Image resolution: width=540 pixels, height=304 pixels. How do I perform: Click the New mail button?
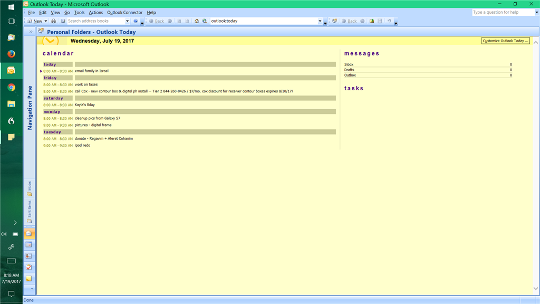click(35, 21)
